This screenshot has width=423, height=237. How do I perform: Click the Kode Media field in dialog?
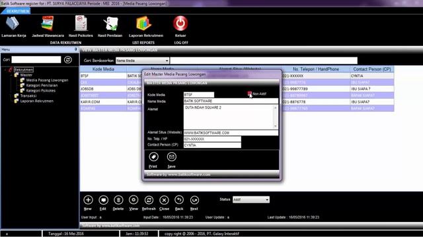click(199, 95)
